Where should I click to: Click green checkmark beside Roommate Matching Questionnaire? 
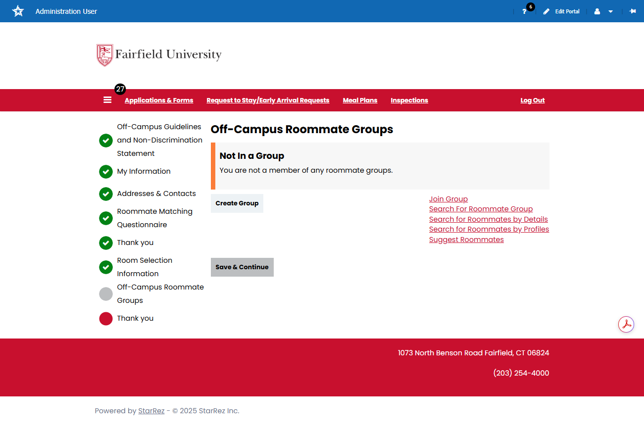[106, 218]
